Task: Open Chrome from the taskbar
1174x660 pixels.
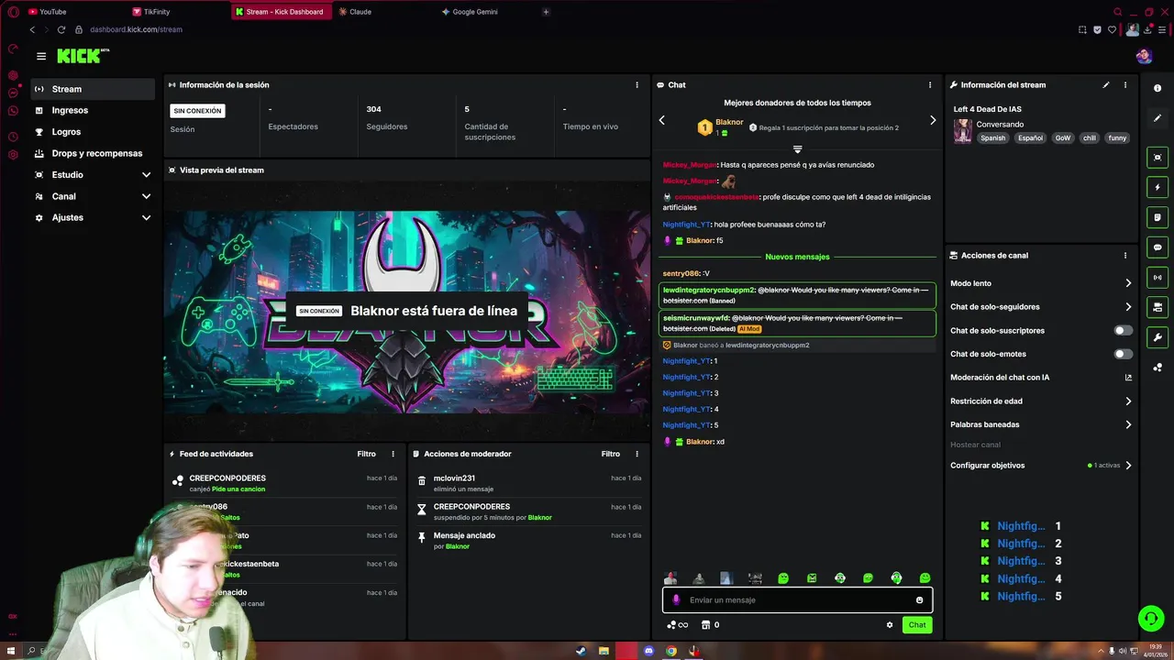Action: (x=671, y=651)
